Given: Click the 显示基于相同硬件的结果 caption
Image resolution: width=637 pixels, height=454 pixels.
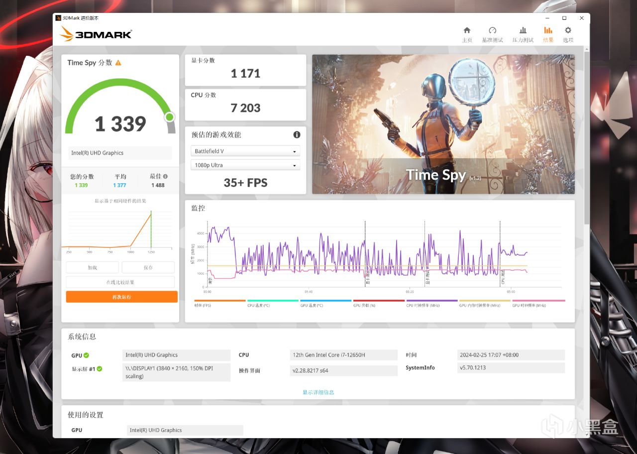Looking at the screenshot, I should click(120, 201).
